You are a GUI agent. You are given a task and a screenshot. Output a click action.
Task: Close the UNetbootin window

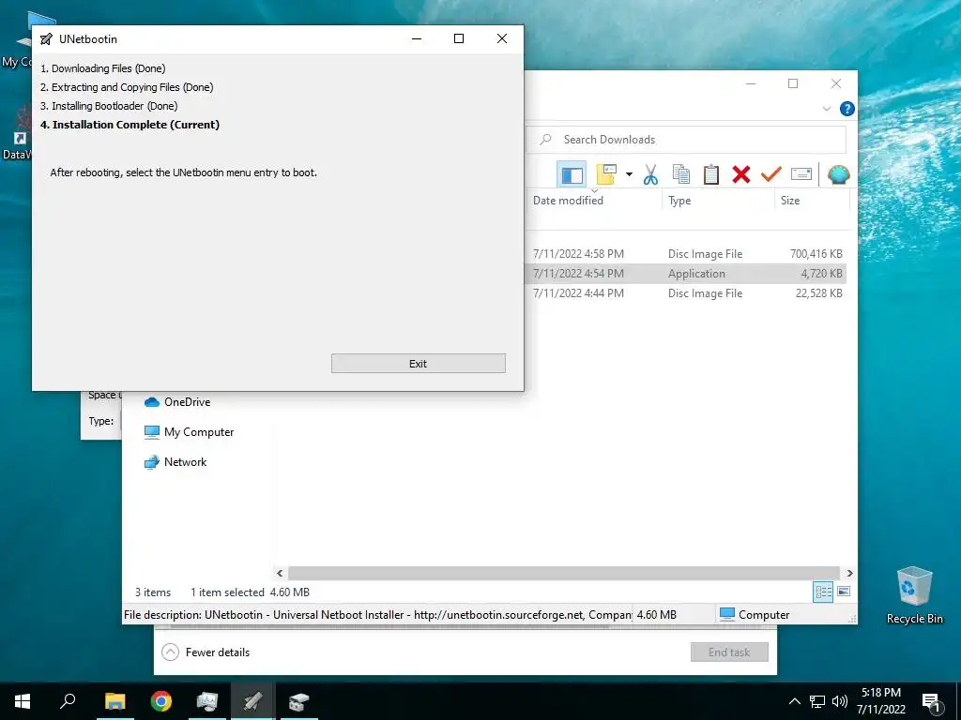(x=502, y=38)
